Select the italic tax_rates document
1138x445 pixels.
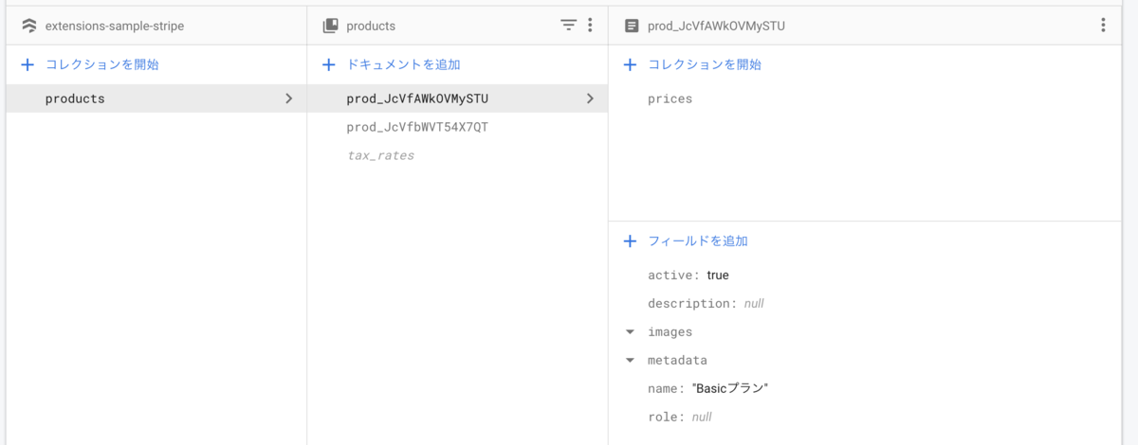pos(380,155)
